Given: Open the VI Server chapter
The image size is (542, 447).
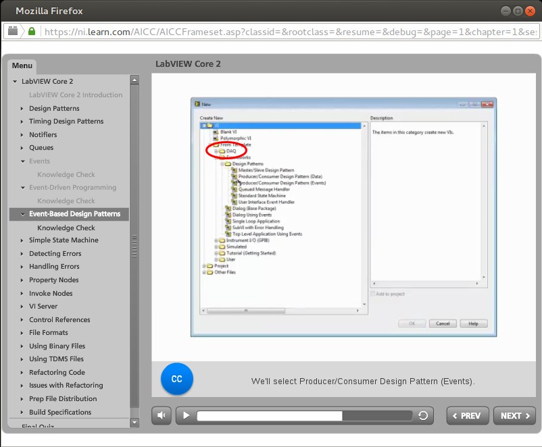Looking at the screenshot, I should coord(43,306).
